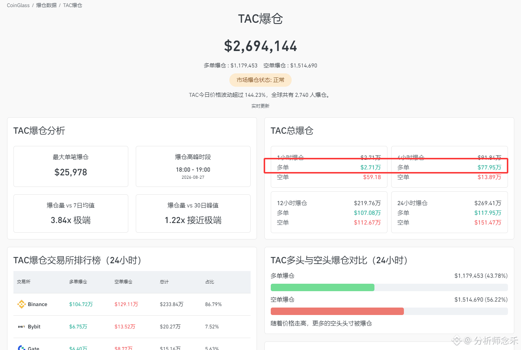
Task: Open the Binance exchange name
Action: coord(38,304)
